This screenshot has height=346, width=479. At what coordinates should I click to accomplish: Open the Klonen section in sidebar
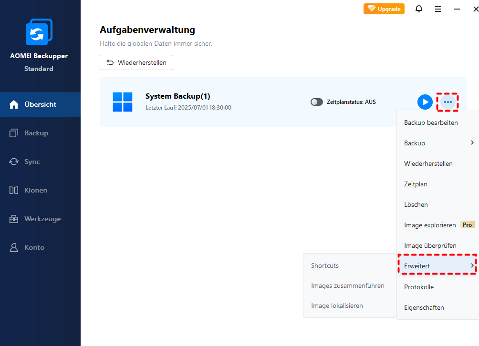coord(41,190)
